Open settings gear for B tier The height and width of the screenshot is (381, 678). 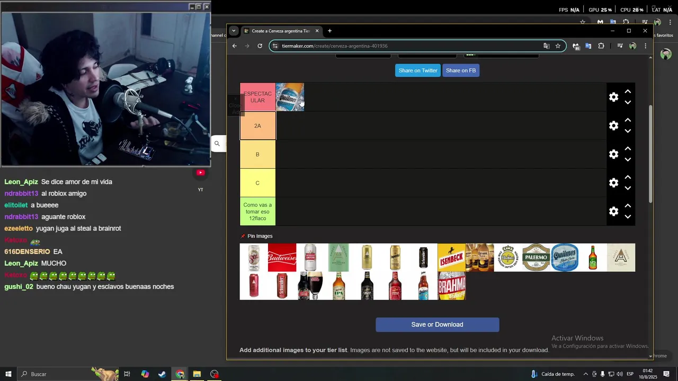tap(613, 155)
